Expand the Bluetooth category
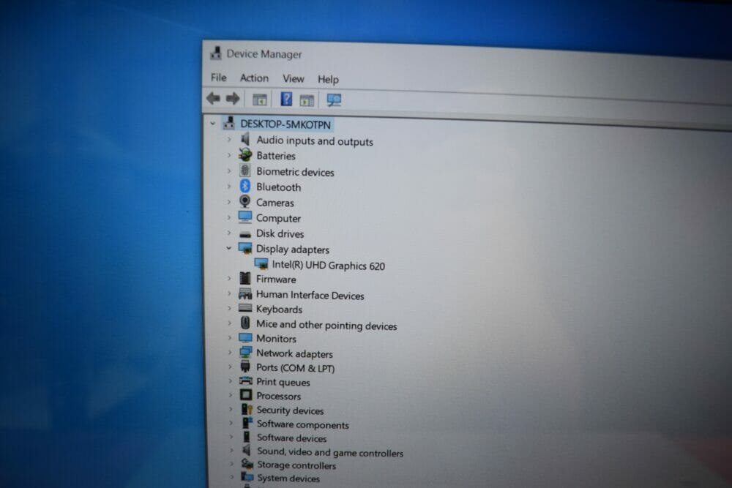Screen dimensions: 732x488 (x=228, y=186)
